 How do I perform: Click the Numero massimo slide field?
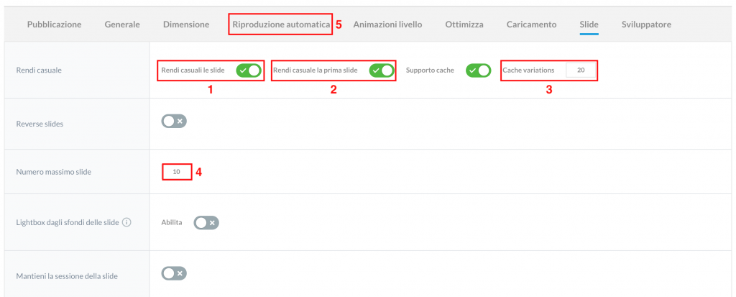[x=177, y=172]
